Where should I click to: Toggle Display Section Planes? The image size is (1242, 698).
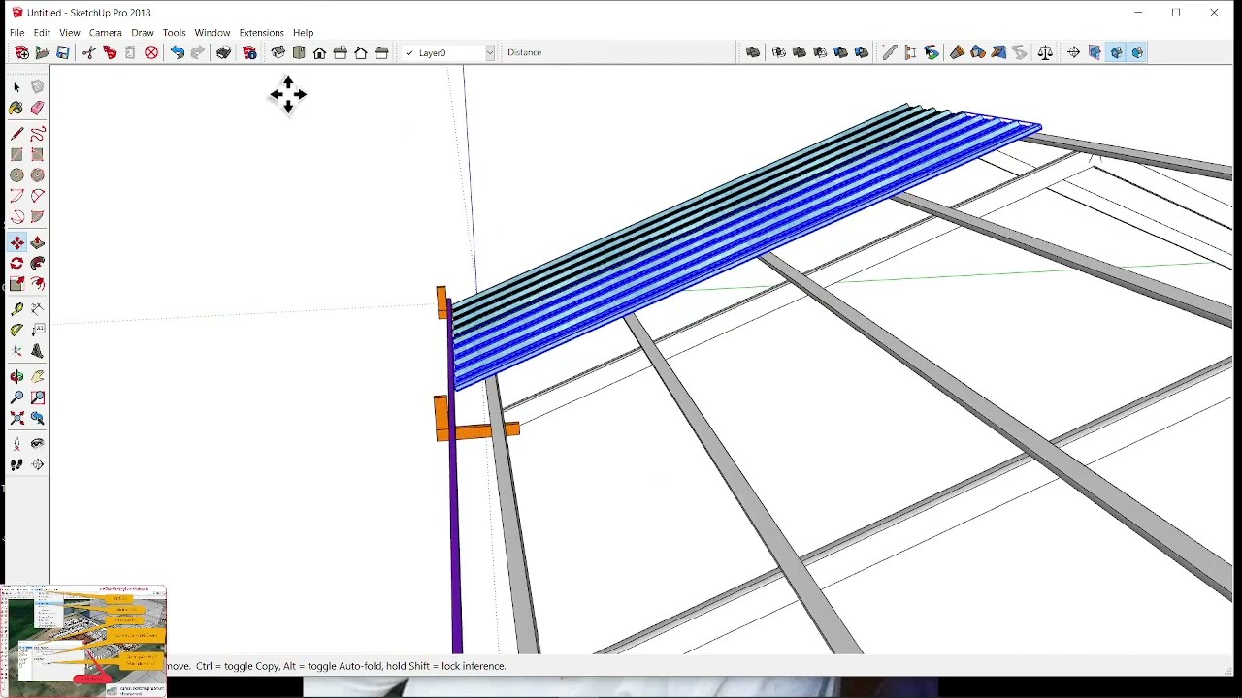[x=1095, y=53]
